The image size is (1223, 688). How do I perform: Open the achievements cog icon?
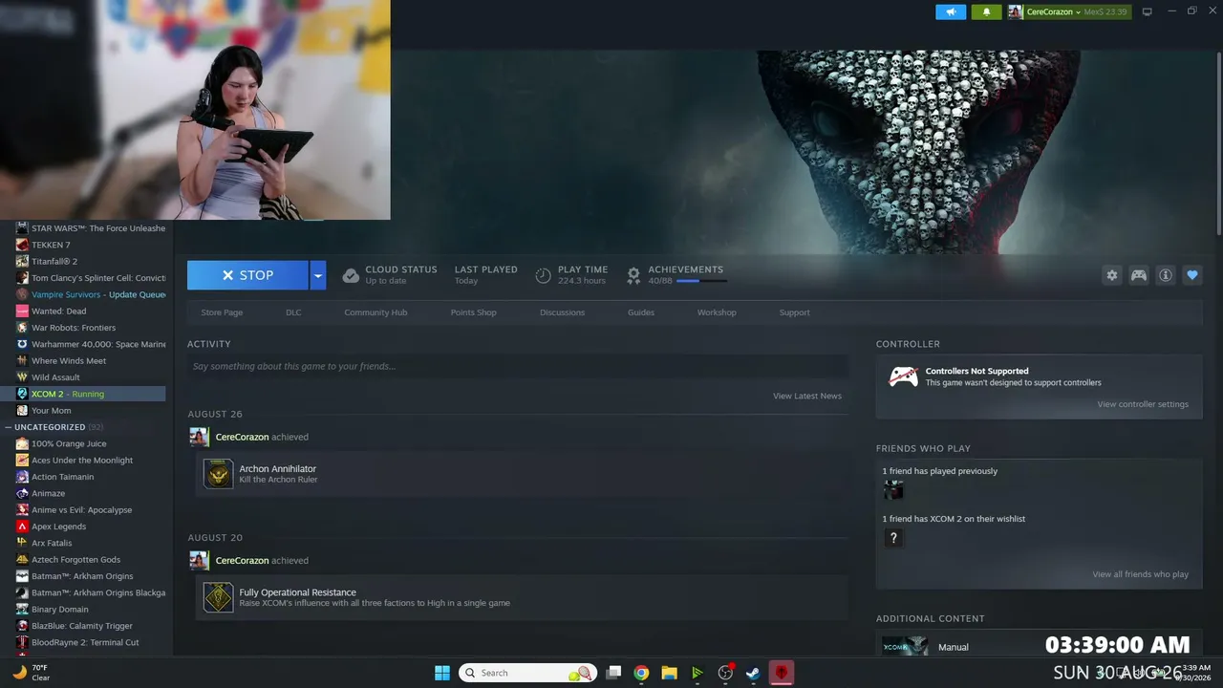tap(633, 275)
